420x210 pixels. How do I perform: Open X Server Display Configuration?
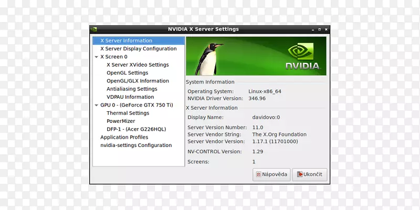pyautogui.click(x=138, y=49)
